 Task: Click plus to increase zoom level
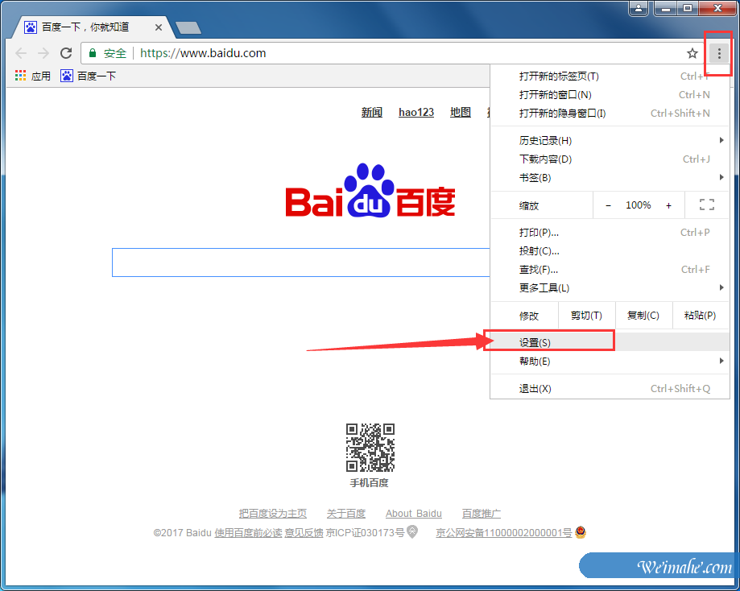[x=668, y=205]
